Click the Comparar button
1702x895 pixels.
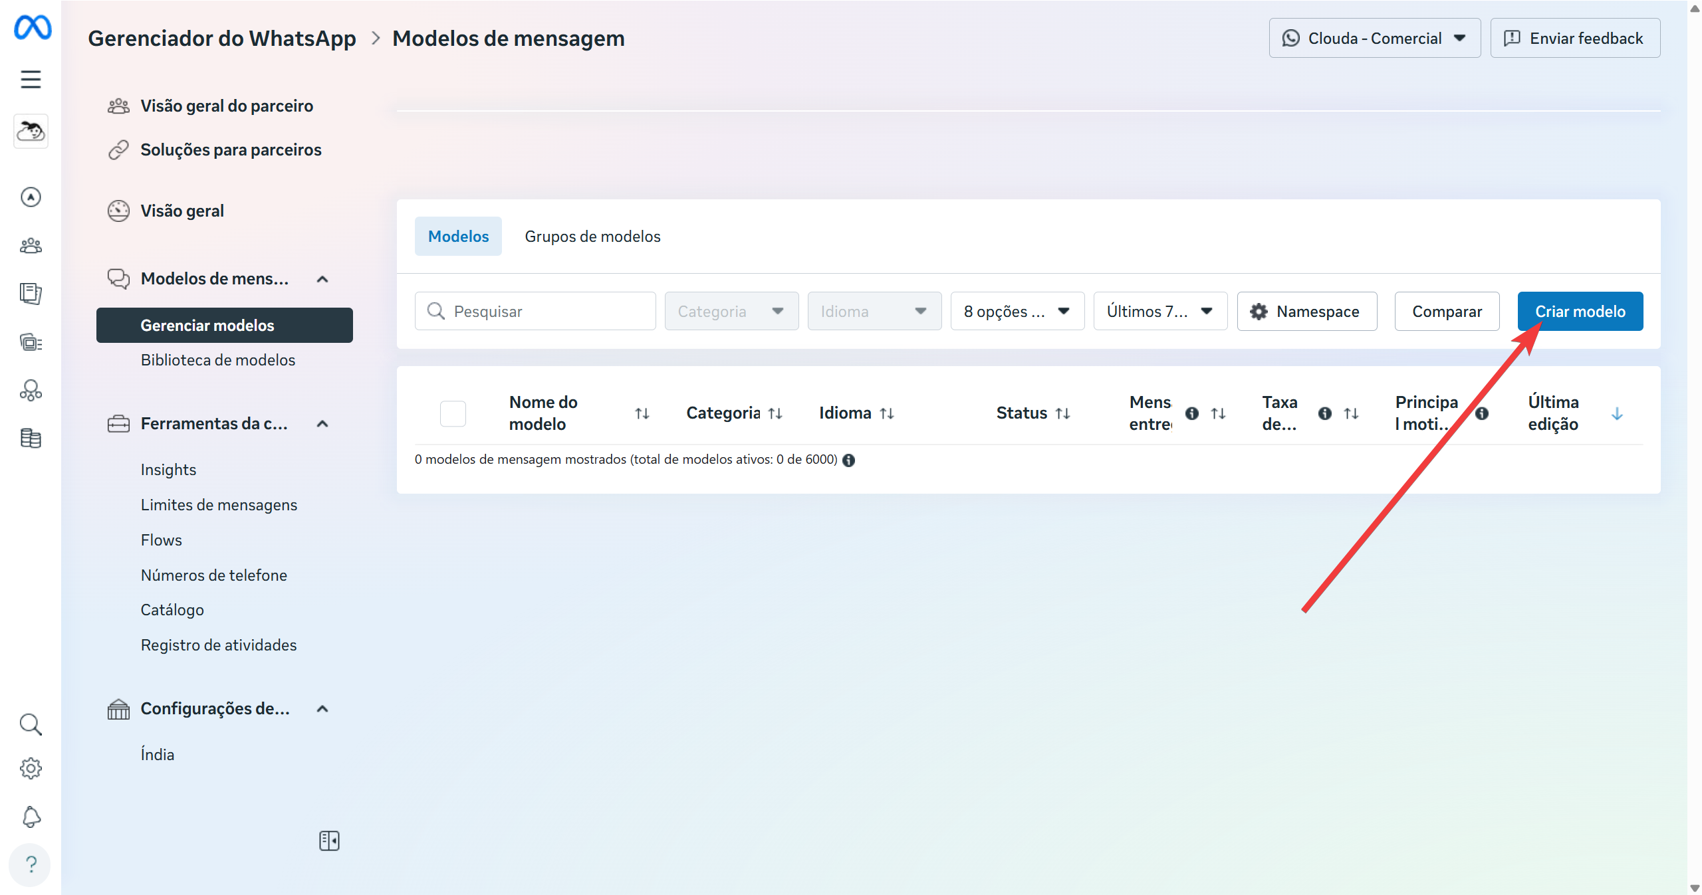(1447, 311)
